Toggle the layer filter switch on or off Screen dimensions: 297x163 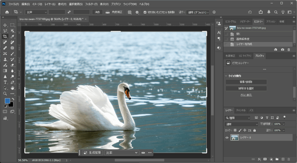pos(284,117)
